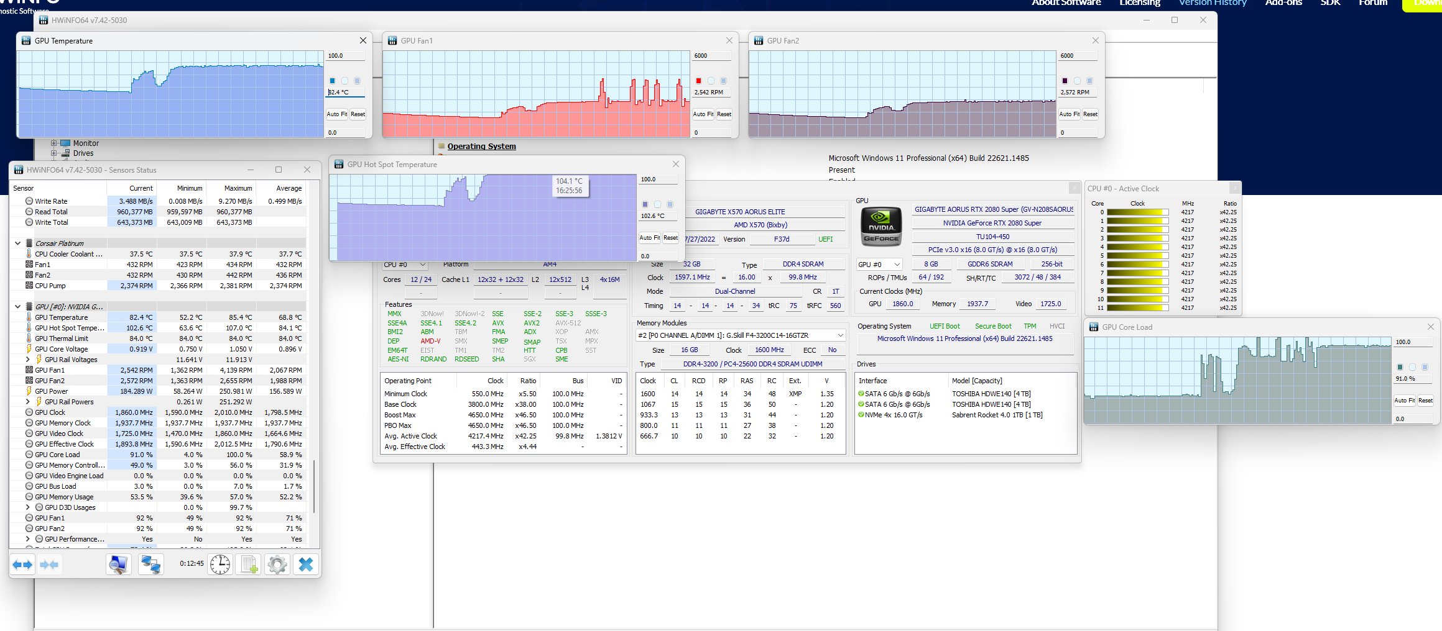
Task: Click the blue left-right arrows icon
Action: point(22,564)
